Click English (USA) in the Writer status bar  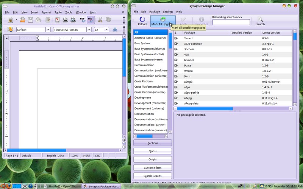(x=55, y=155)
